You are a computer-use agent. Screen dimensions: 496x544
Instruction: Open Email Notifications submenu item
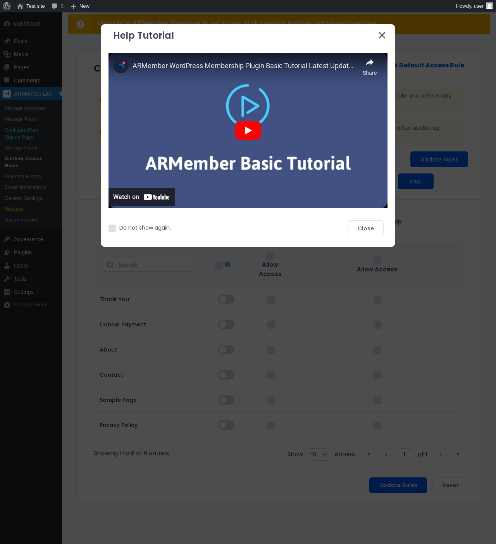pyautogui.click(x=25, y=187)
